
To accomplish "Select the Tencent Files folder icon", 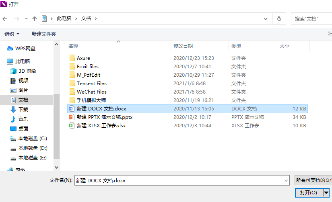I will coord(72,83).
